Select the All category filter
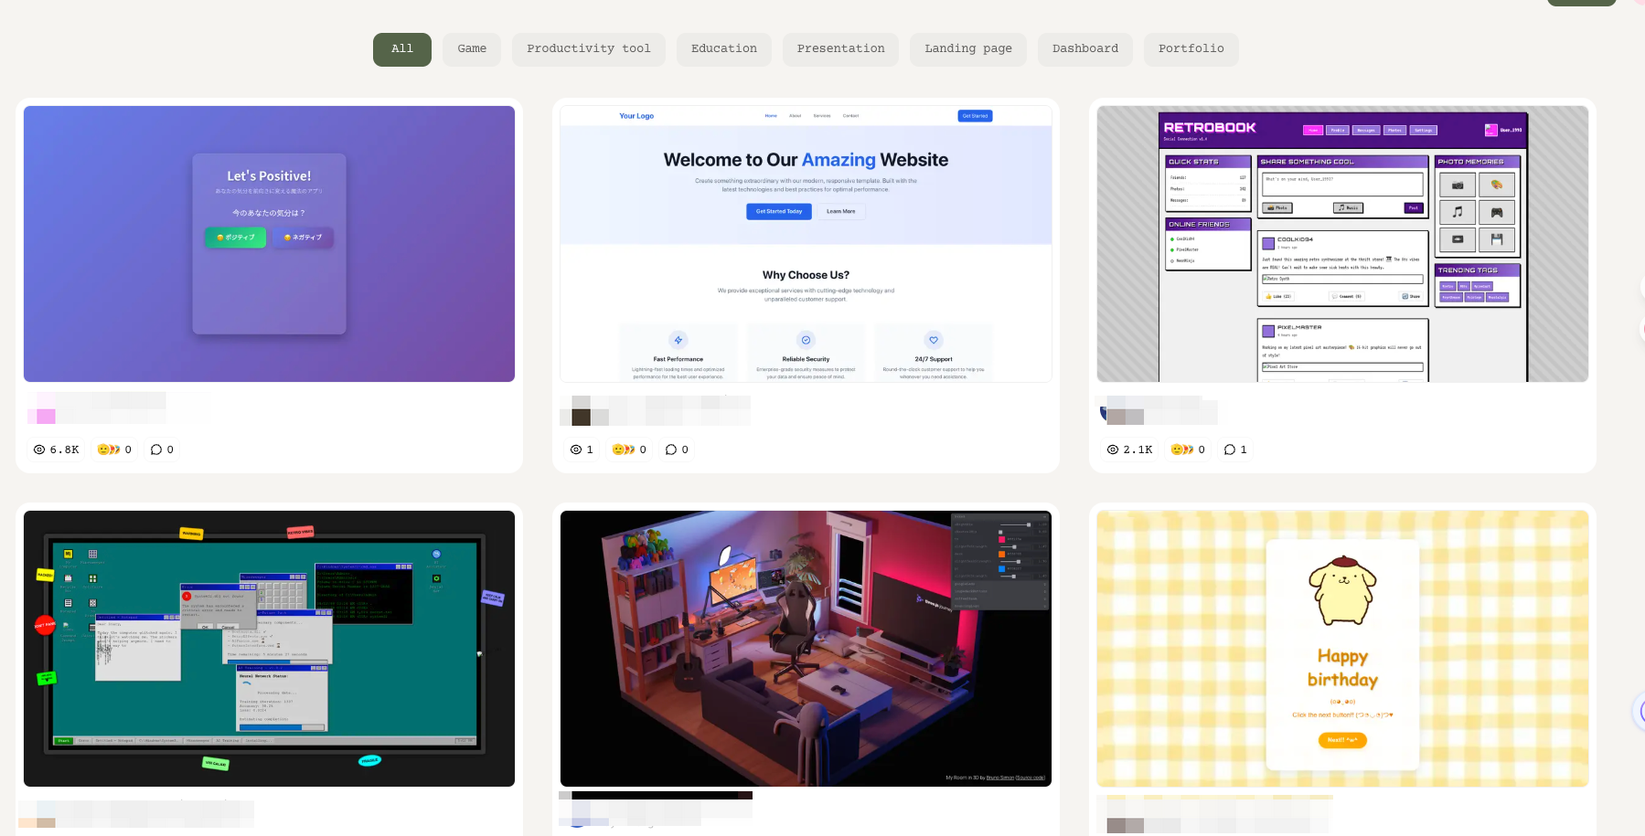 tap(402, 49)
